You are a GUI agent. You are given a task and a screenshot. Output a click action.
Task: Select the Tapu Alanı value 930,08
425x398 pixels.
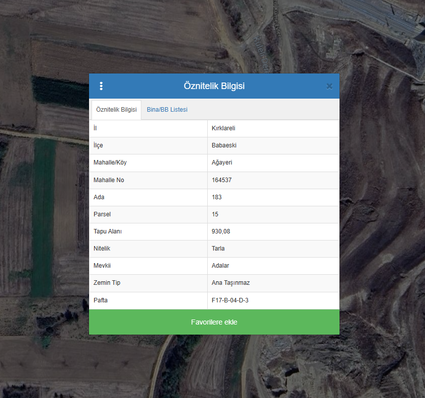pos(221,231)
